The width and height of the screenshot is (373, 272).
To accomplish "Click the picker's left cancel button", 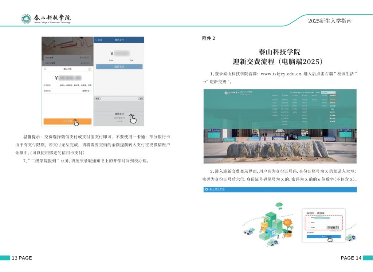I will coord(97,99).
